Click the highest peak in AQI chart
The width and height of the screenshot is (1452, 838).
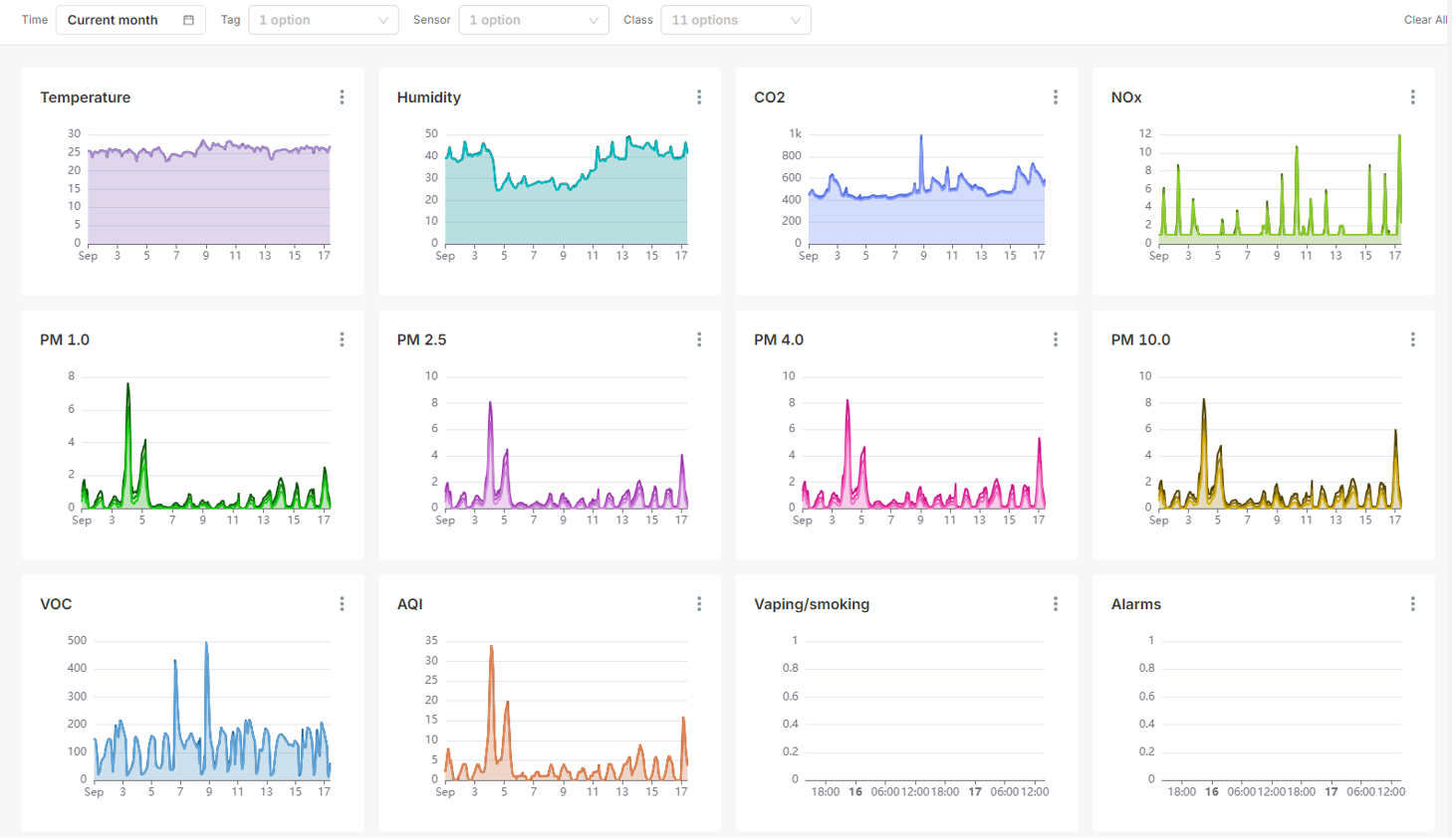click(491, 648)
